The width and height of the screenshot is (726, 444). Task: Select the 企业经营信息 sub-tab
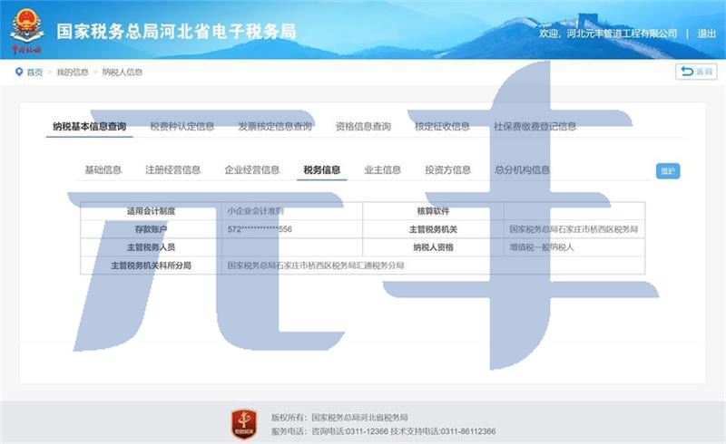251,169
